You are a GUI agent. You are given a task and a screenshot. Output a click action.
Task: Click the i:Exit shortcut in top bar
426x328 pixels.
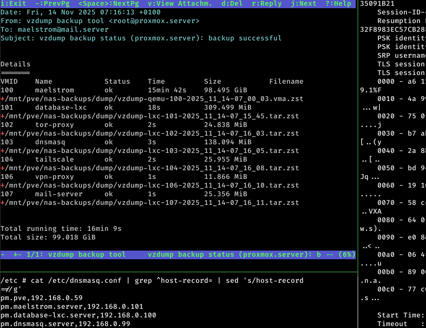(13, 3)
